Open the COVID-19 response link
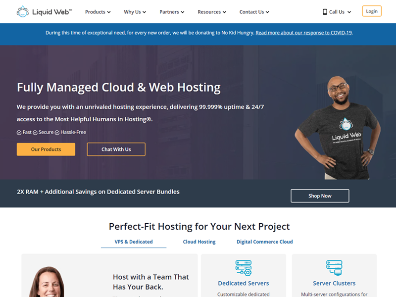The width and height of the screenshot is (396, 297). click(303, 33)
